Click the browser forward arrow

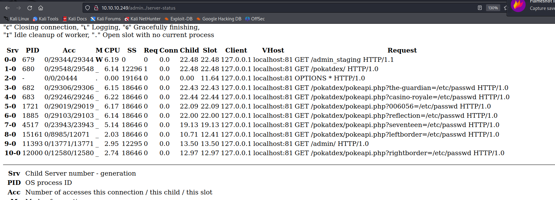(x=19, y=8)
